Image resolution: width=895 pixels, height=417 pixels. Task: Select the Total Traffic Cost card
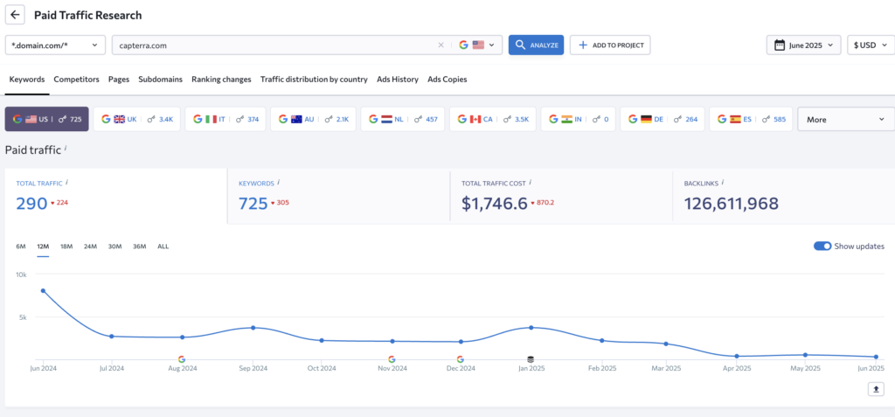[x=561, y=196]
